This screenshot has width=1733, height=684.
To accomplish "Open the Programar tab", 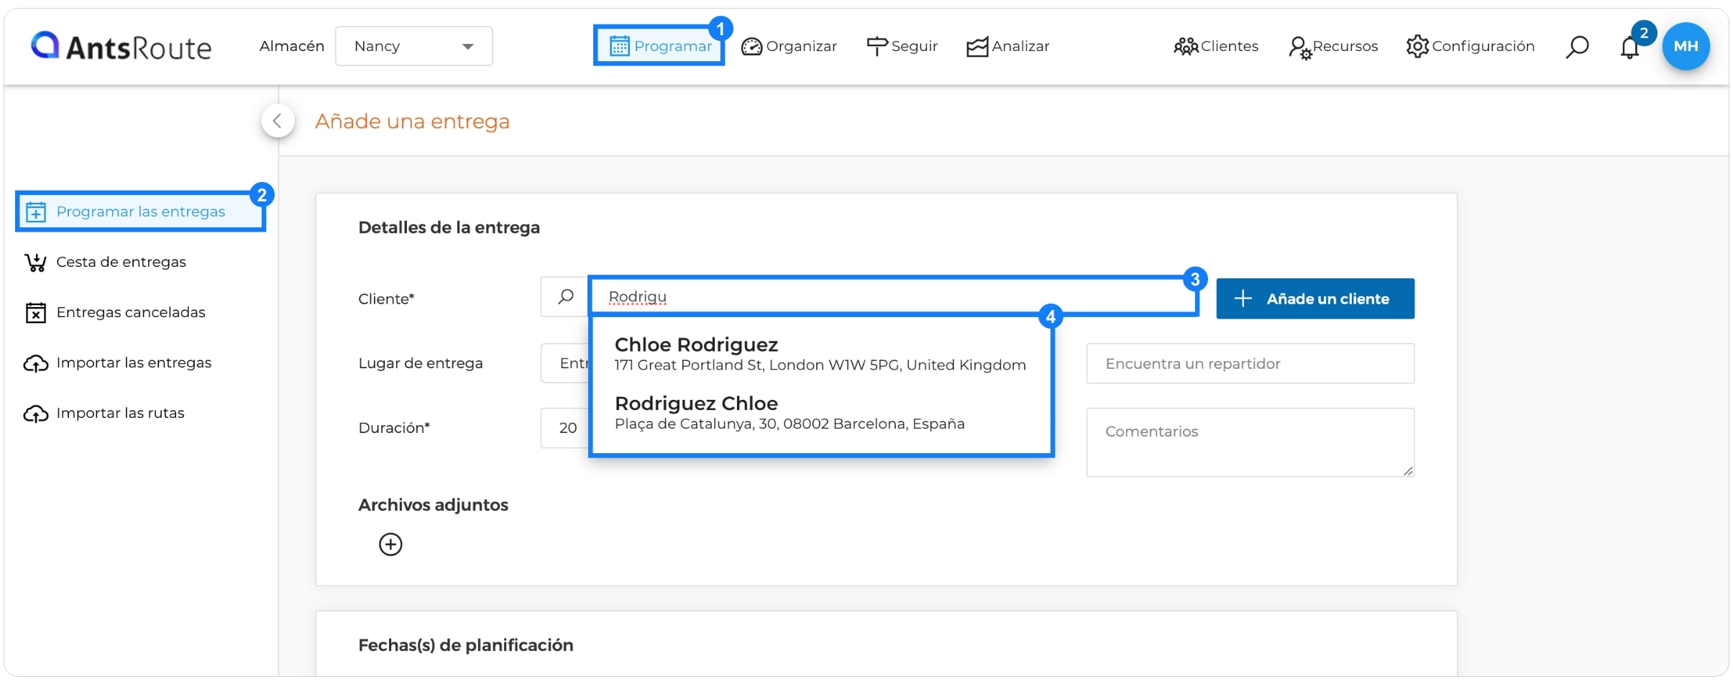I will coord(659,46).
